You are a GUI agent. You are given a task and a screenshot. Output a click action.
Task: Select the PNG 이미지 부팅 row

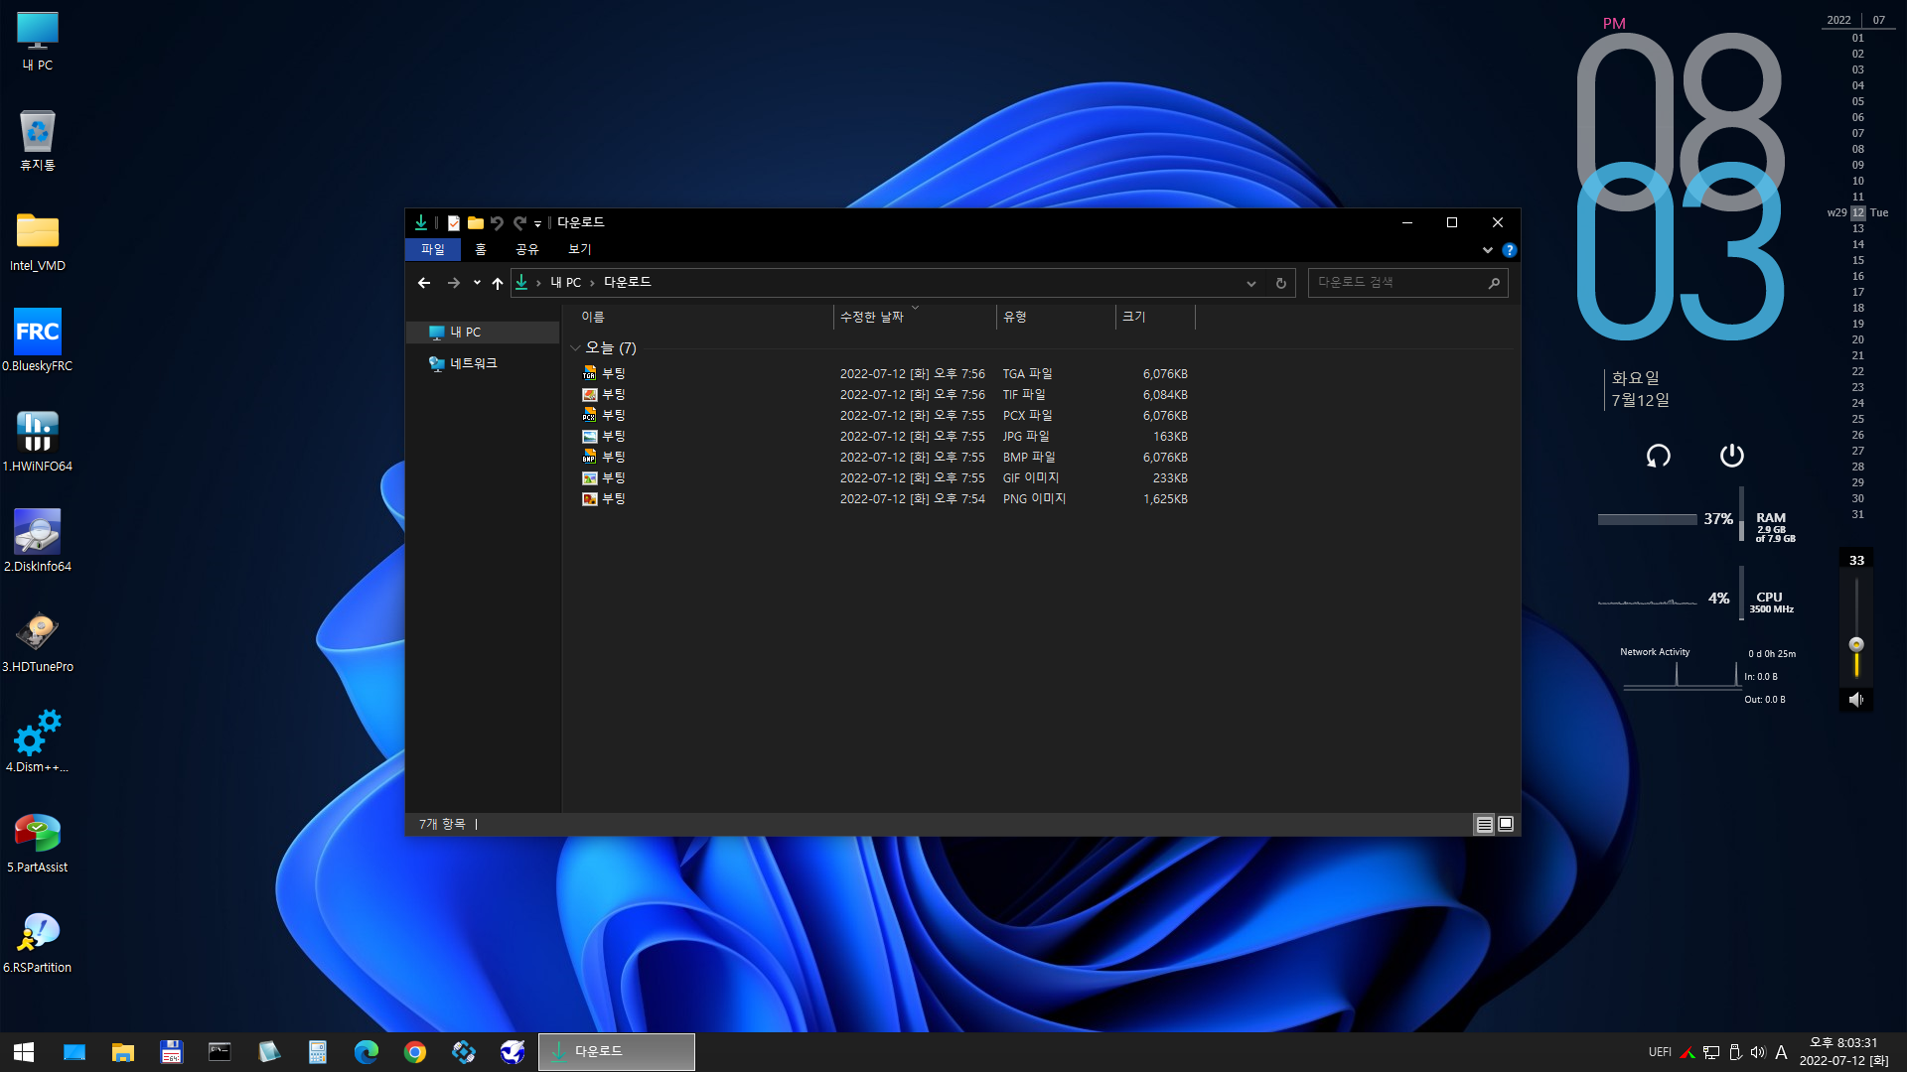coord(885,499)
